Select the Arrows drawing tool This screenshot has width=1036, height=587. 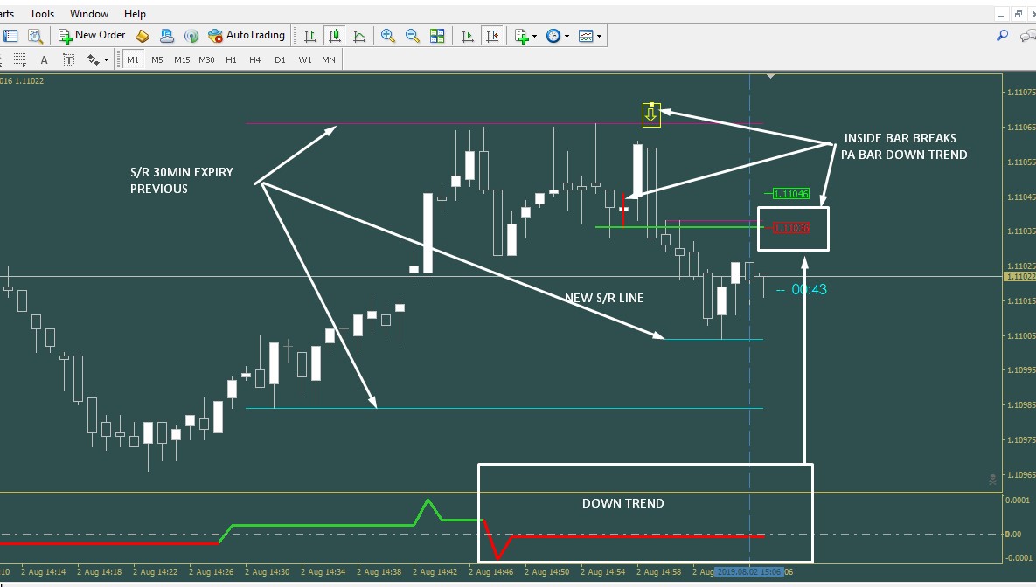pos(94,59)
